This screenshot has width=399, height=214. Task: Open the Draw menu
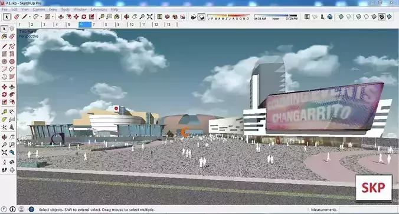coord(53,9)
